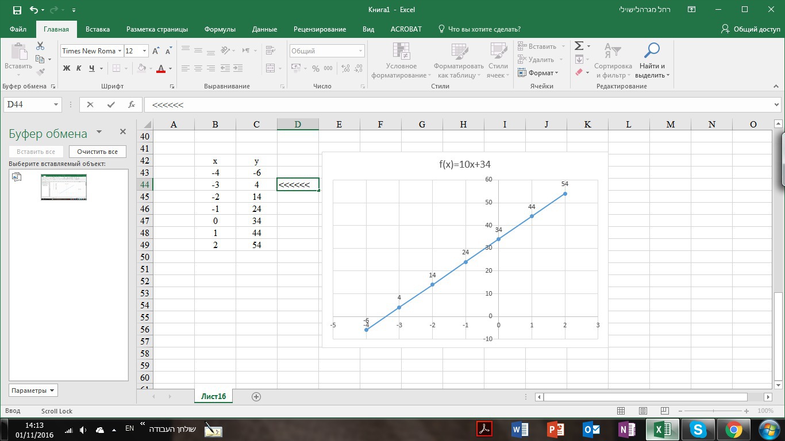Save the workbook via quick access icon

pos(17,10)
